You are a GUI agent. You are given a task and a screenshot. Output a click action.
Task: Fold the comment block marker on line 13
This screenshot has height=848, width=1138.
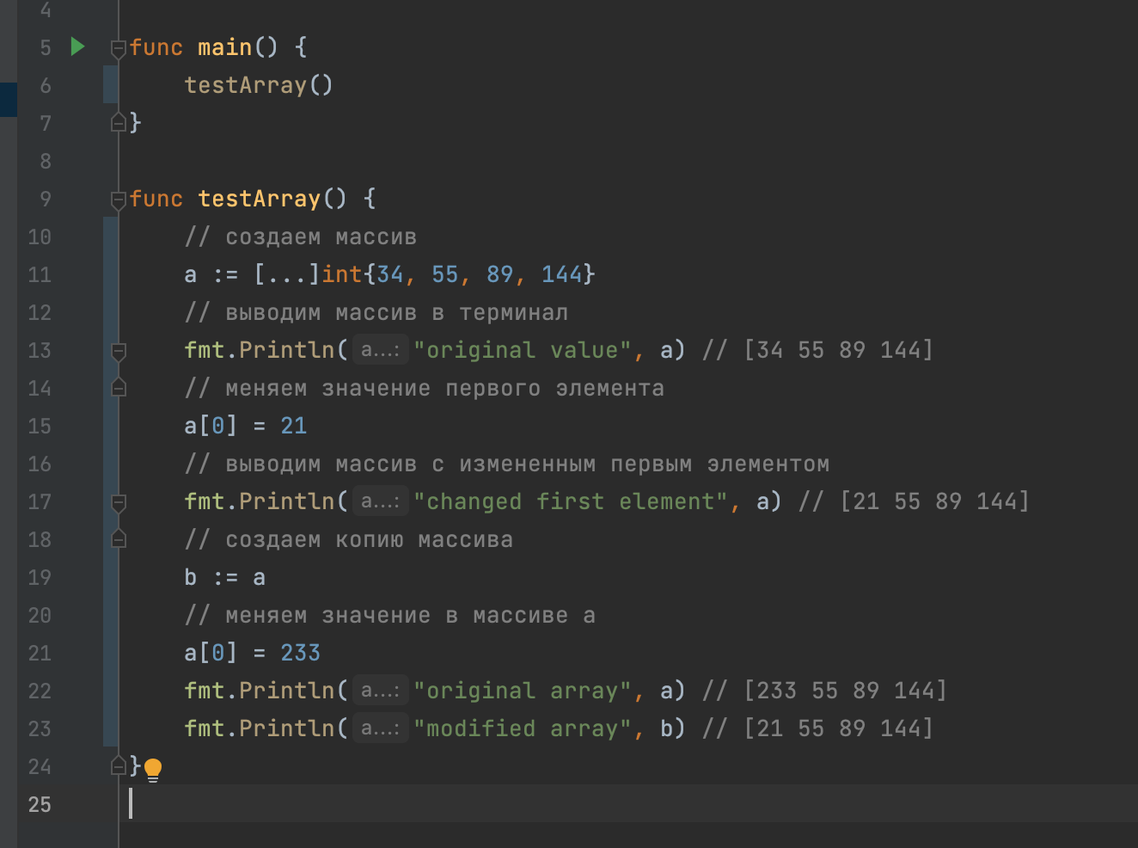point(119,351)
